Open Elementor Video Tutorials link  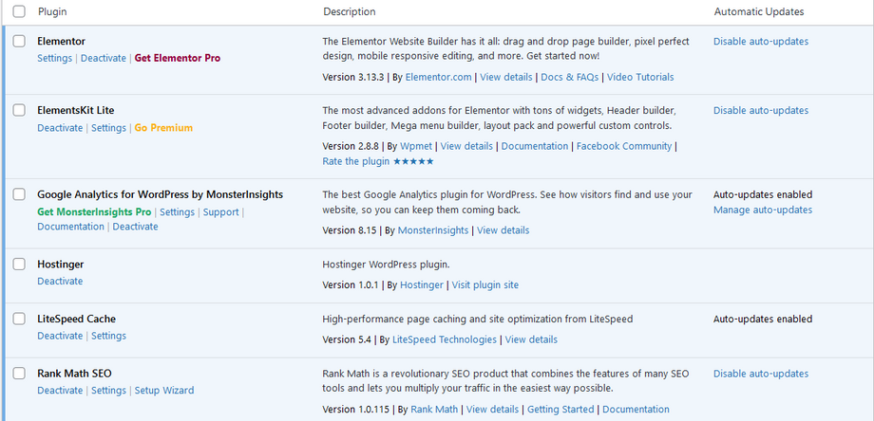point(640,77)
